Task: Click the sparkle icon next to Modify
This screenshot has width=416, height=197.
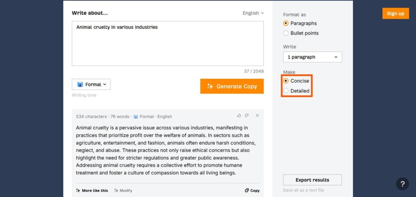Action: click(116, 191)
